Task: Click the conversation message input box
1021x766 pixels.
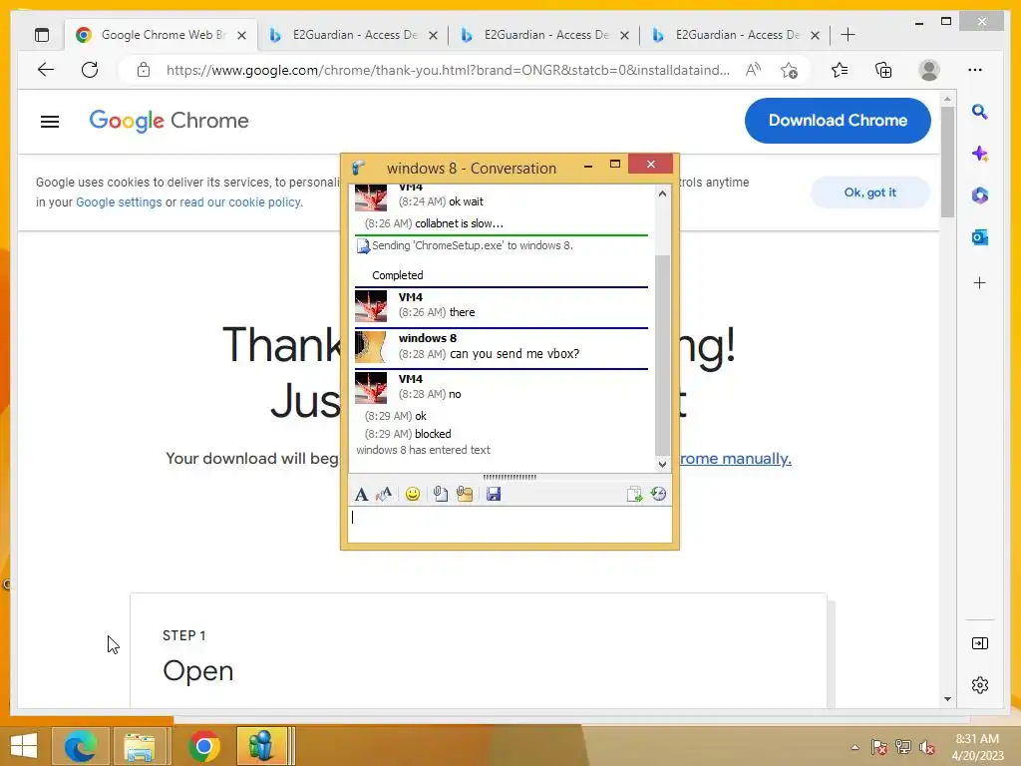Action: [510, 525]
